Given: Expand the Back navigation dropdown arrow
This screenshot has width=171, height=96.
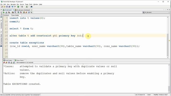Looking at the screenshot, I should point(20,7).
